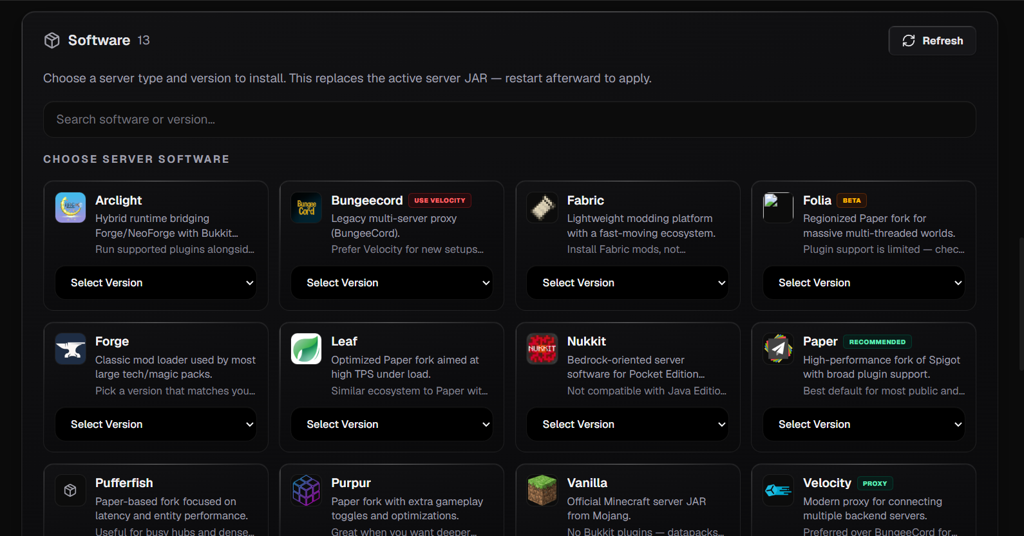This screenshot has height=536, width=1024.
Task: Click the Vanilla card title
Action: (x=587, y=483)
